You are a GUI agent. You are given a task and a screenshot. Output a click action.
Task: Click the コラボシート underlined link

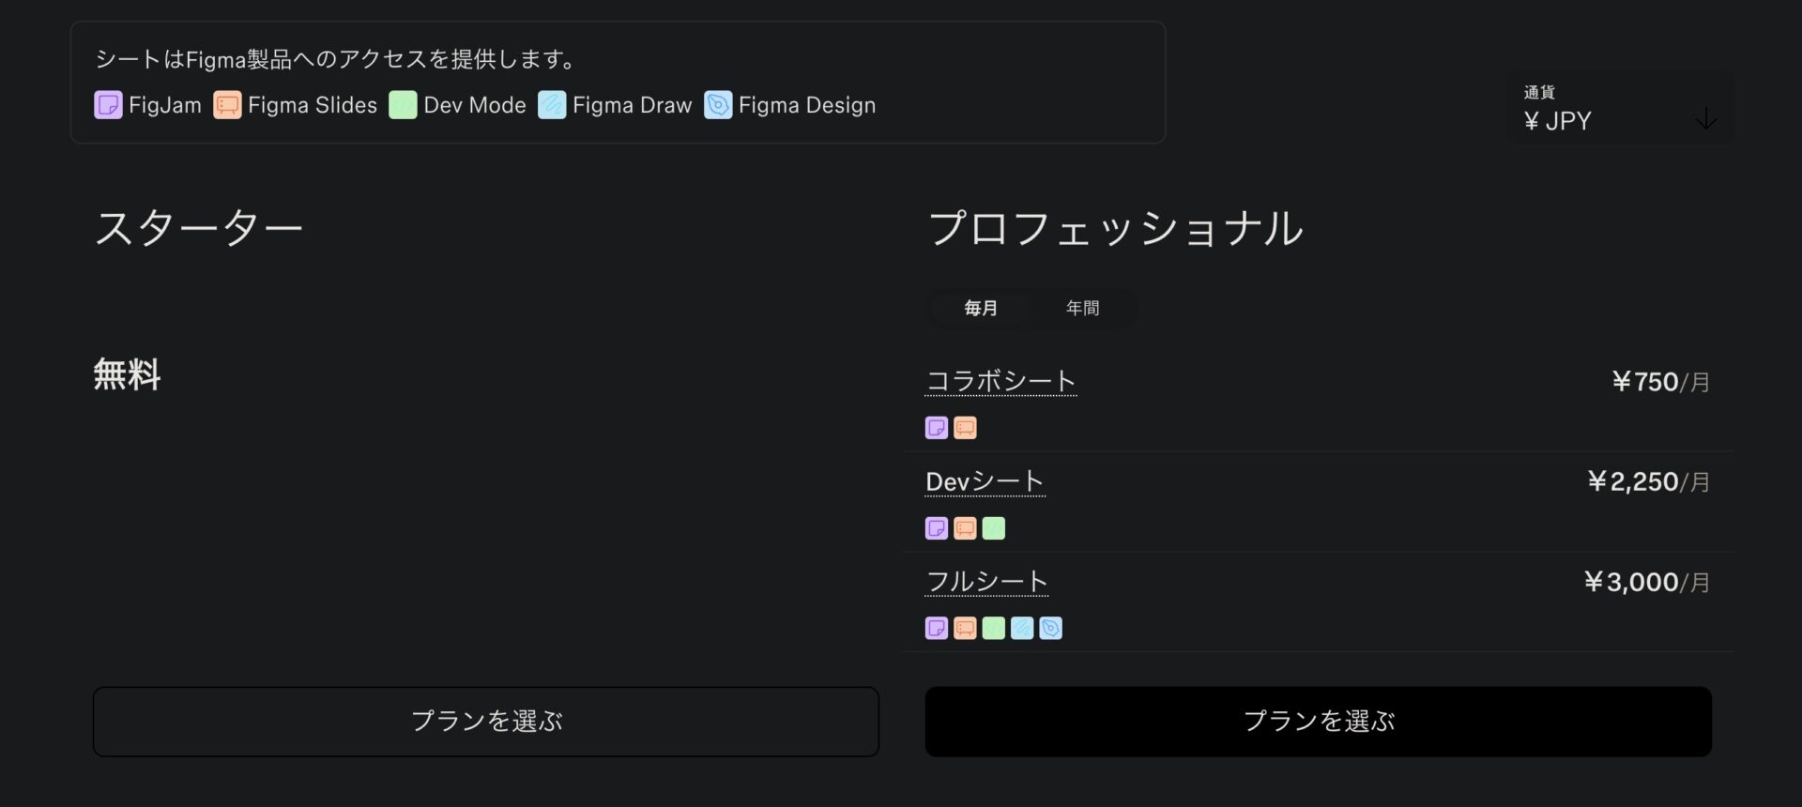(1000, 381)
